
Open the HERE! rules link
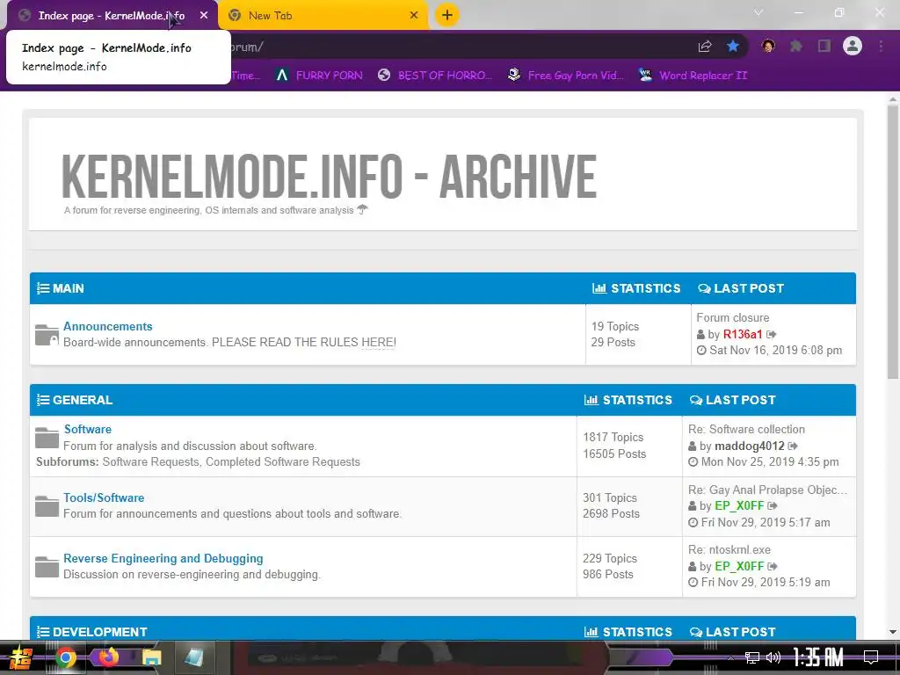coord(378,342)
